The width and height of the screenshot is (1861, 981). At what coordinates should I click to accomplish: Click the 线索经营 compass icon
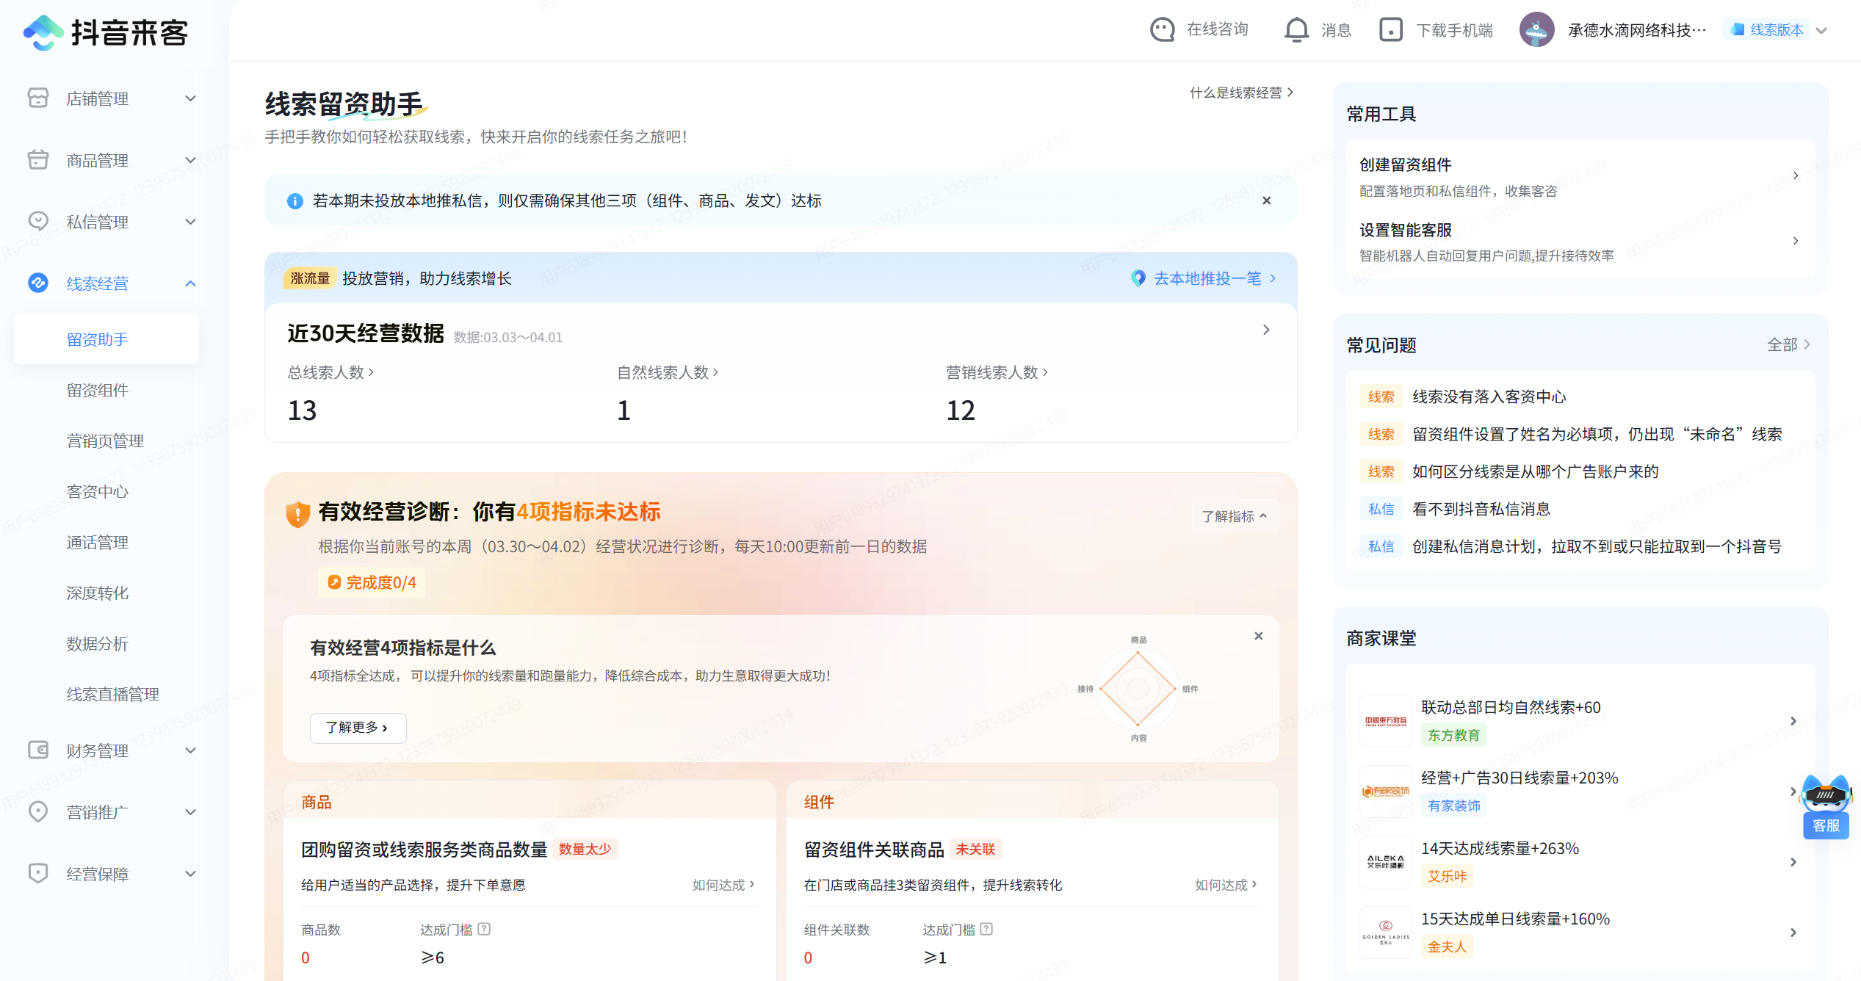[x=39, y=283]
